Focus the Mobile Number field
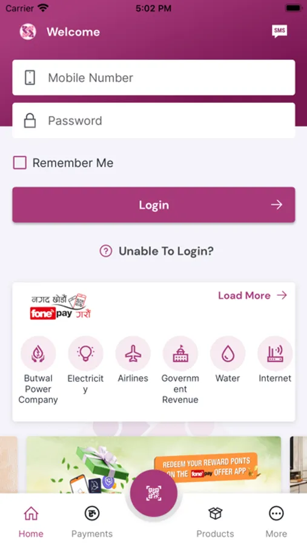This screenshot has height=545, width=307. pos(154,78)
